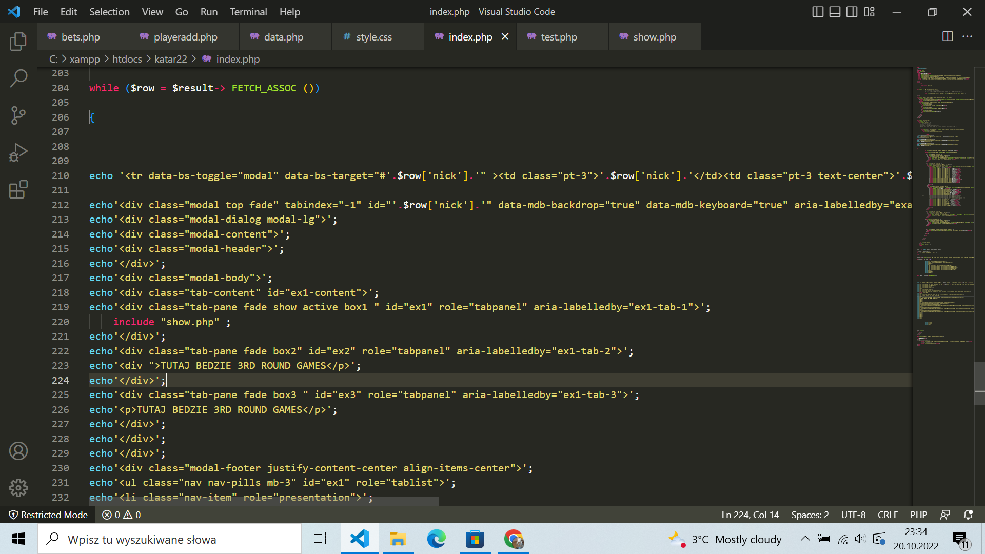Viewport: 985px width, 554px height.
Task: Open the volume control tray icon
Action: (861, 539)
